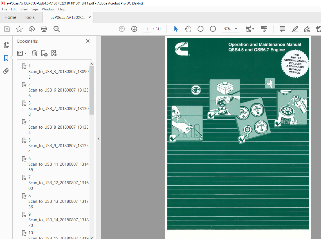Viewport: 321px width, 239px height.
Task: Open the Find text magnifier icon
Action: [x=57, y=29]
